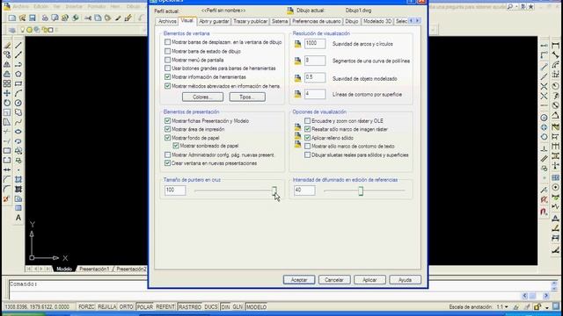
Task: Select the Spline draw tool
Action: click(x=18, y=122)
